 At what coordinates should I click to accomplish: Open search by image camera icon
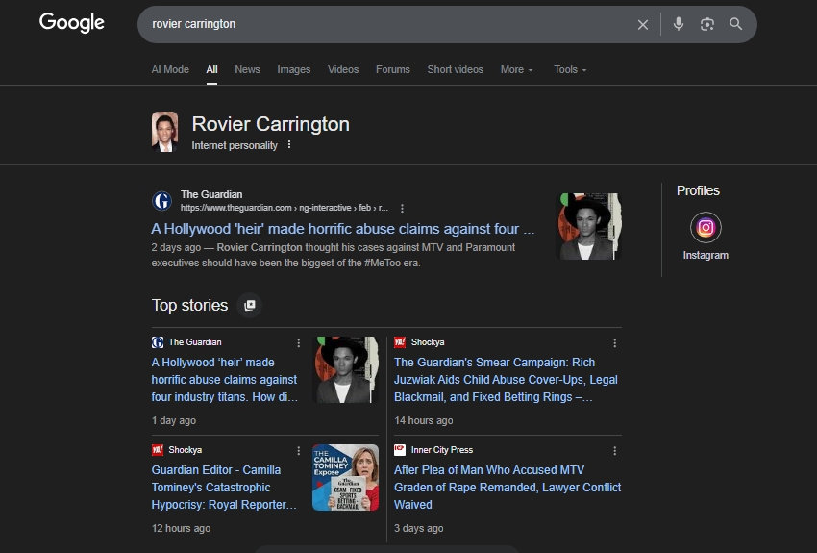[707, 24]
